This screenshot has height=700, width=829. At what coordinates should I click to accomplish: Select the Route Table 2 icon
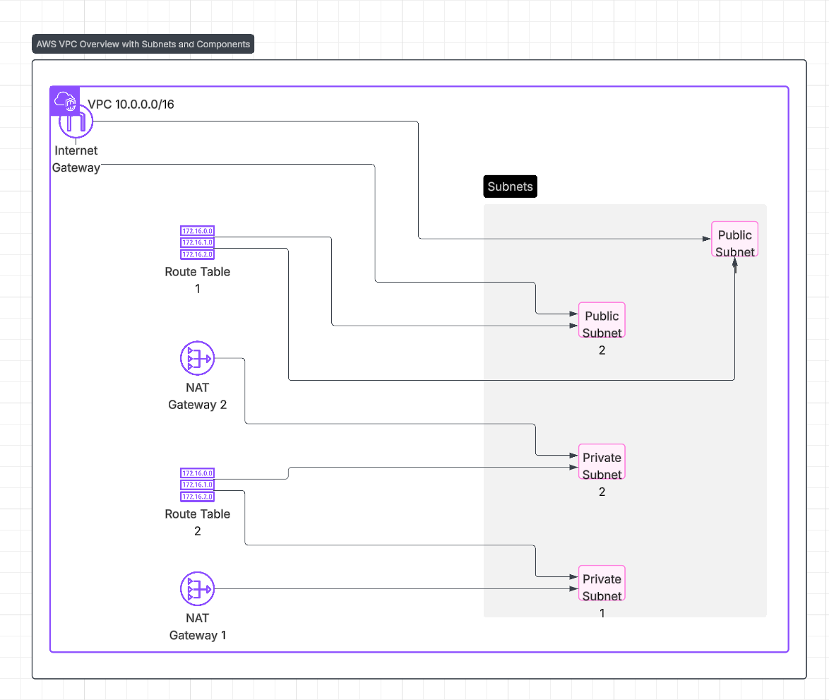coord(197,485)
